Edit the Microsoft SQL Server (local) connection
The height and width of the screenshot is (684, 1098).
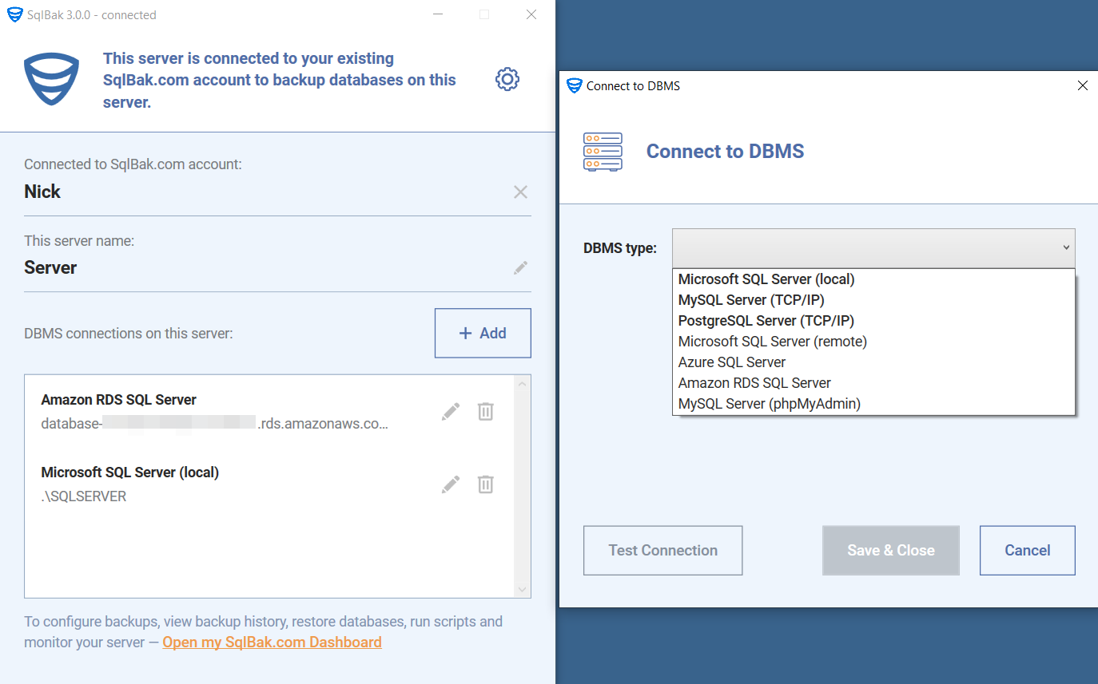tap(450, 484)
